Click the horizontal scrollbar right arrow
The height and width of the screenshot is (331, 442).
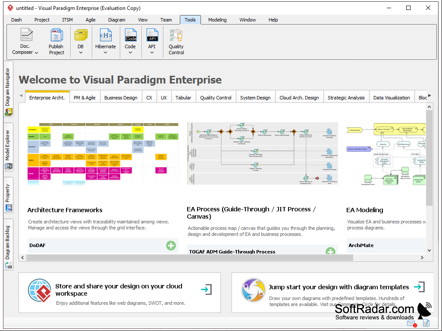422,257
